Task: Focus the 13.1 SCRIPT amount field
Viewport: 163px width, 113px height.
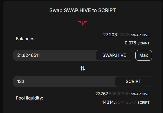Action: 64,82
